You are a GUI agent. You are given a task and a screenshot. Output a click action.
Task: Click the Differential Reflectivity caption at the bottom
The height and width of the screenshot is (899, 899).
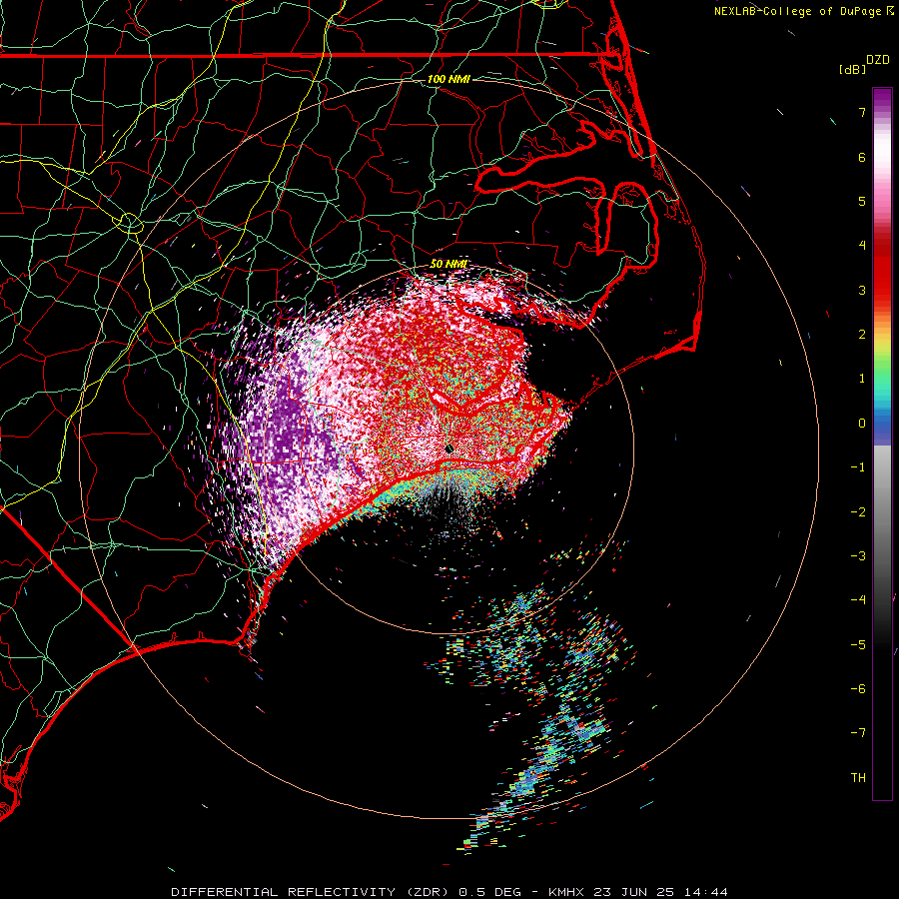click(x=449, y=892)
